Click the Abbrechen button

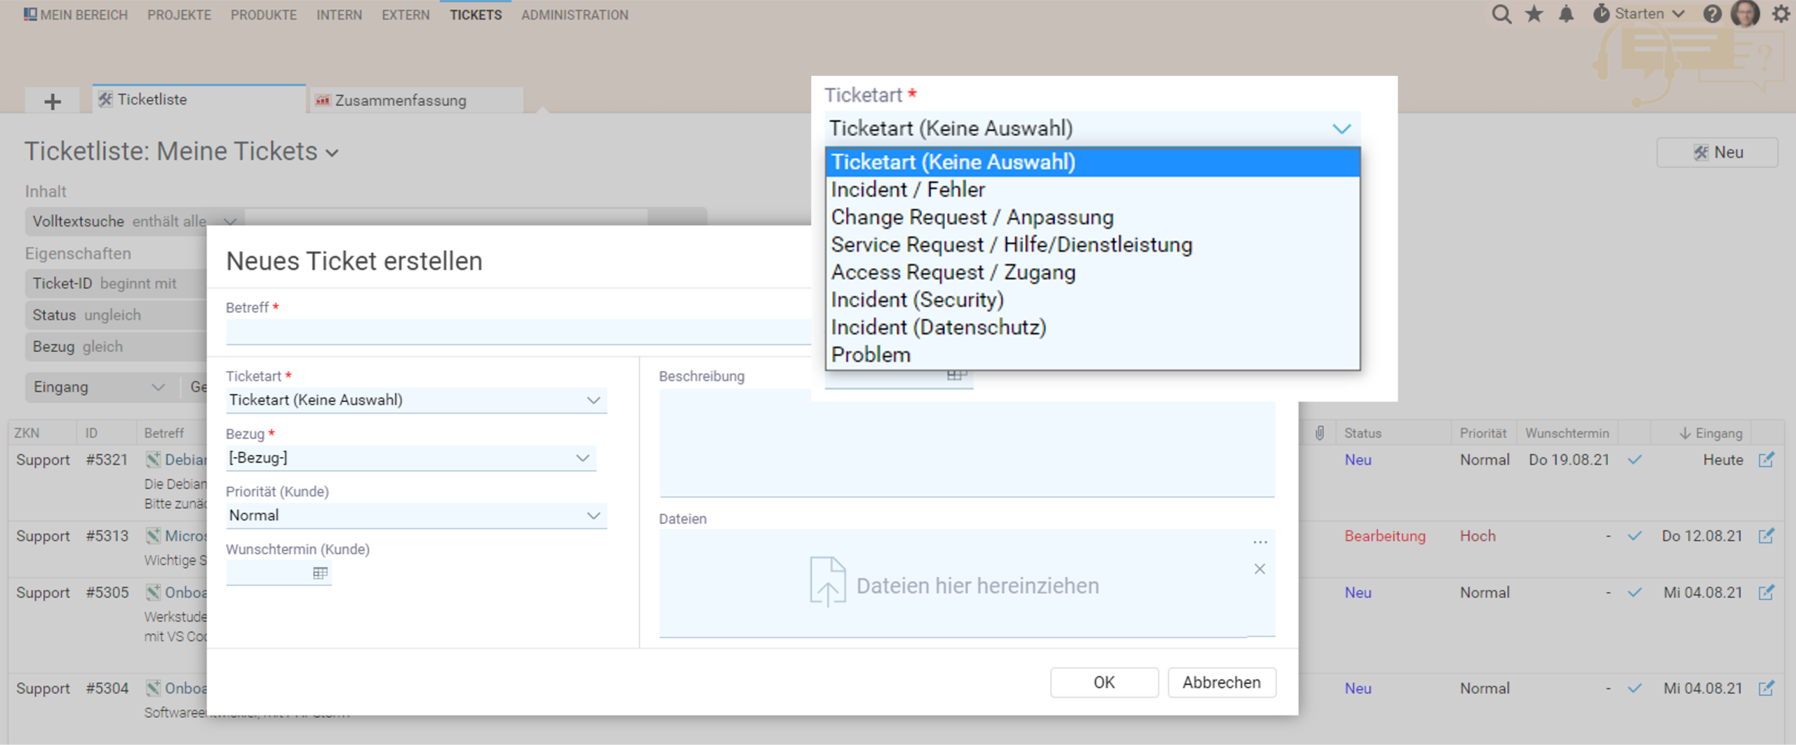point(1221,683)
